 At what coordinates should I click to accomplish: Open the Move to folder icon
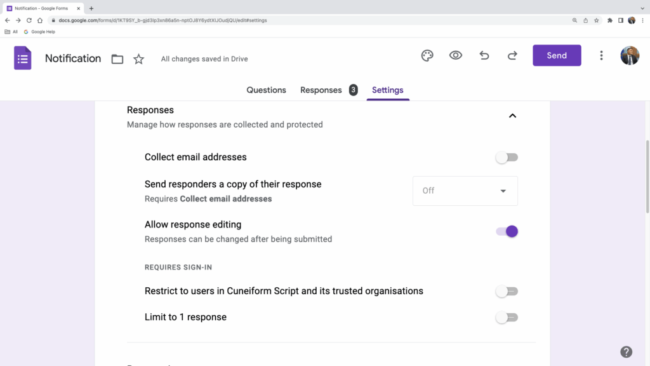(117, 58)
